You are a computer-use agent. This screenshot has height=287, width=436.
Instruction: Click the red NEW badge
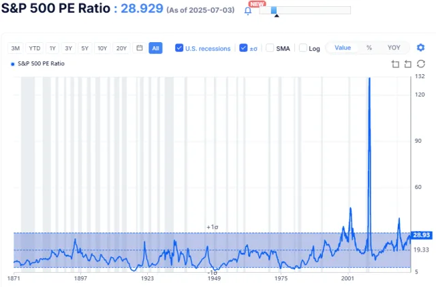(258, 4)
